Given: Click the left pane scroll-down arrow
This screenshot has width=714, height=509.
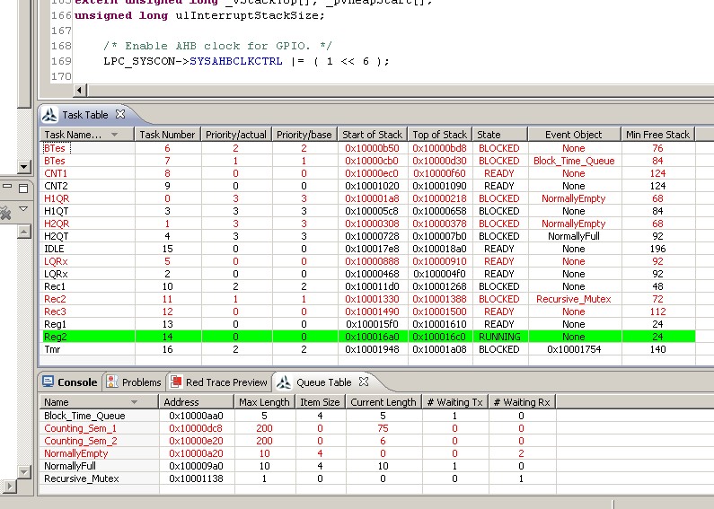Looking at the screenshot, I should 24,167.
